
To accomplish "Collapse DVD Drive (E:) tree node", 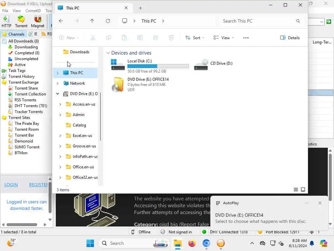I will click(x=57, y=94).
